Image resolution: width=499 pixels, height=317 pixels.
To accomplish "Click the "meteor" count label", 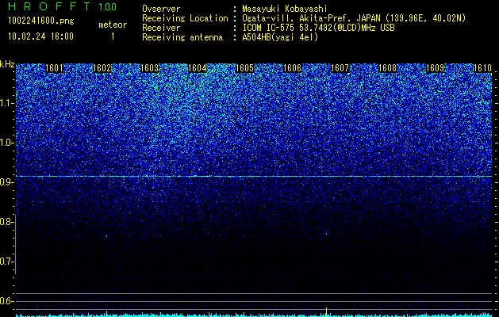I will point(113,25).
